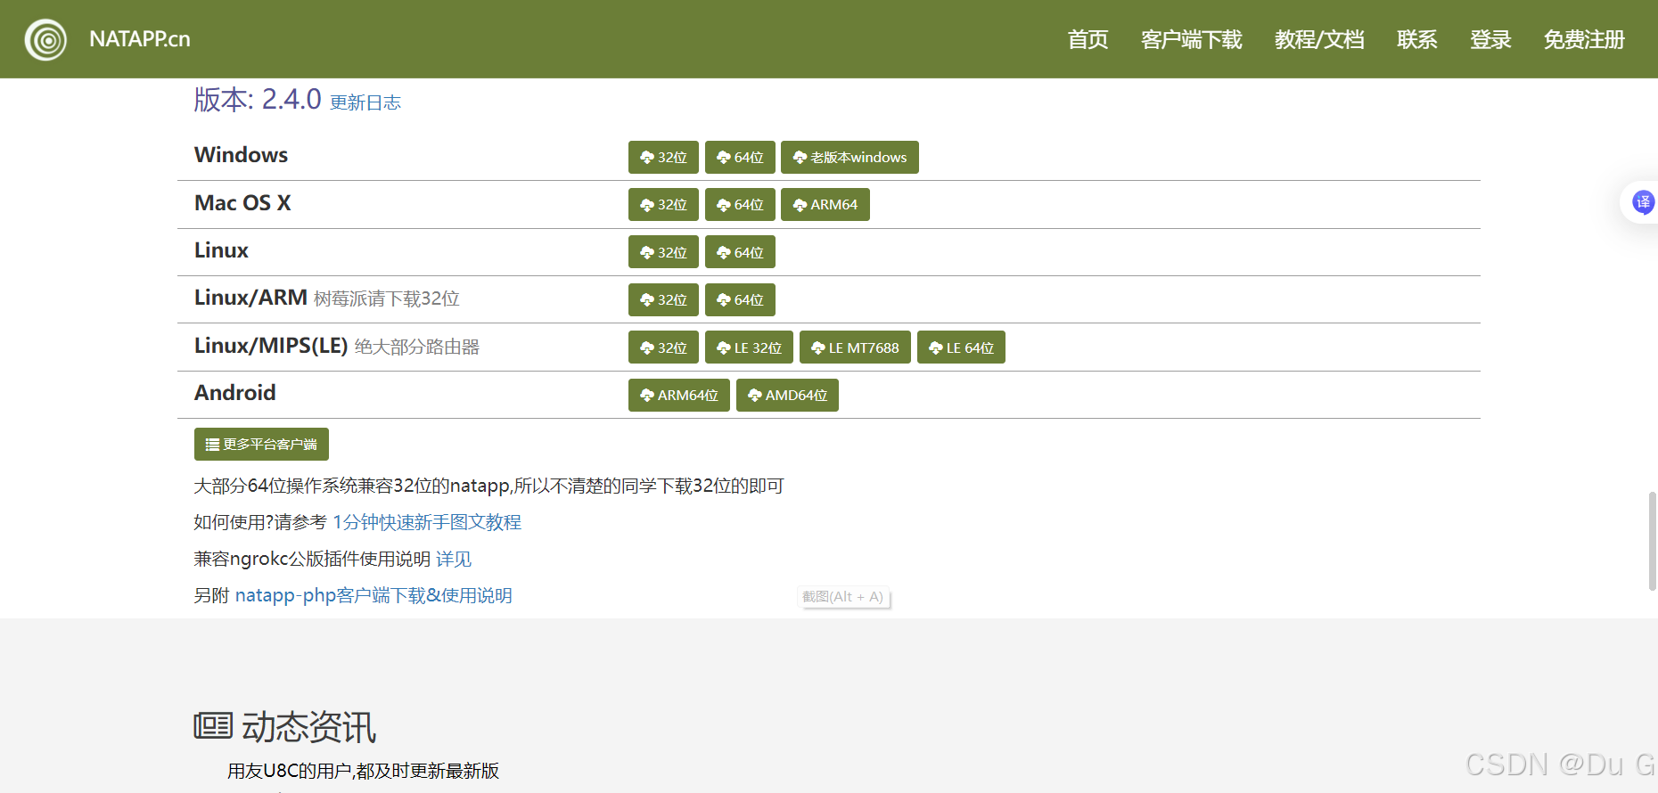Click the NATAPP spiral logo icon
The width and height of the screenshot is (1658, 793).
45,40
